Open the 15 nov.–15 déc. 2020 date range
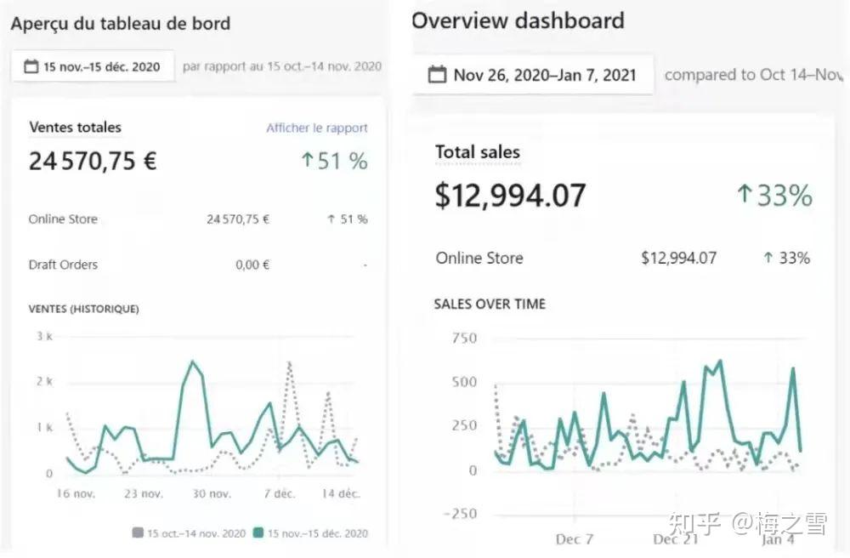This screenshot has width=850, height=558. (93, 66)
